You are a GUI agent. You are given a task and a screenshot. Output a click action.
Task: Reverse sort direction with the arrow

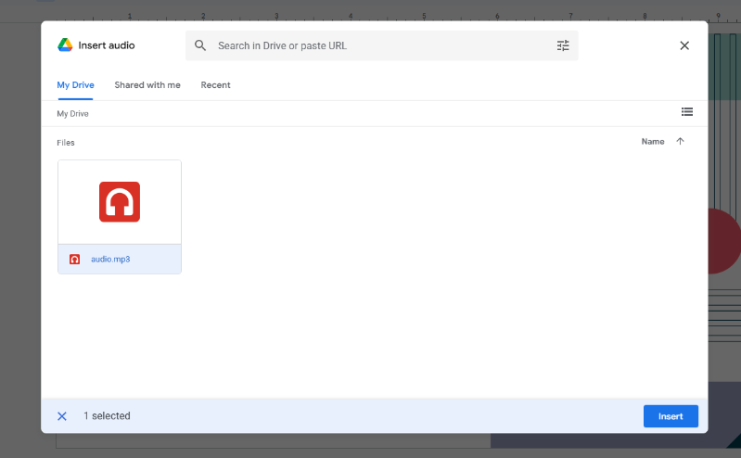pos(680,142)
